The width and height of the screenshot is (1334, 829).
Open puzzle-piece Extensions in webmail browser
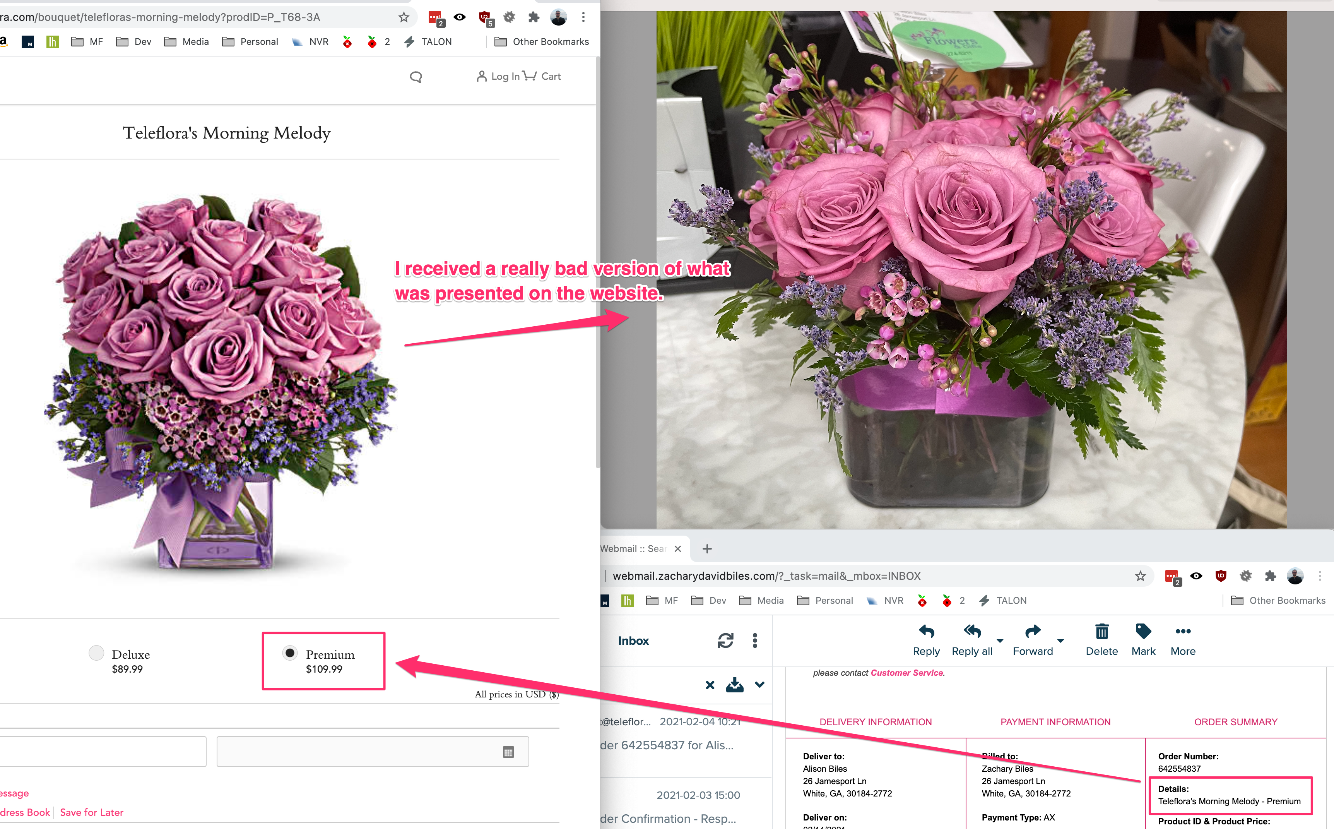(x=1271, y=576)
